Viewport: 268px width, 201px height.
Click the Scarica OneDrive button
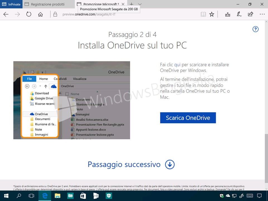point(188,118)
